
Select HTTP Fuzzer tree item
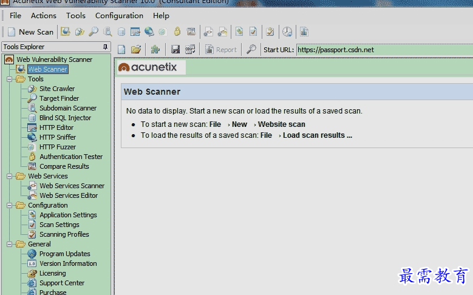tap(58, 147)
